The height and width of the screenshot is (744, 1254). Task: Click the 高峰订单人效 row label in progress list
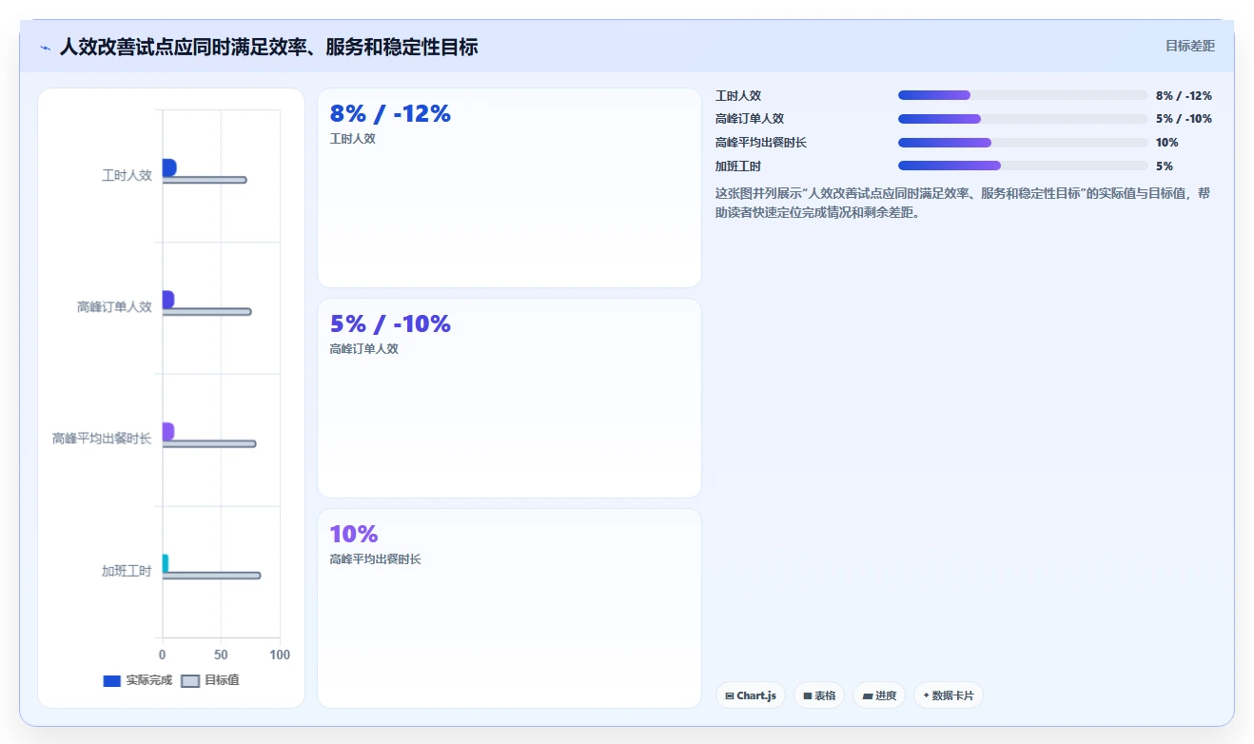click(750, 119)
